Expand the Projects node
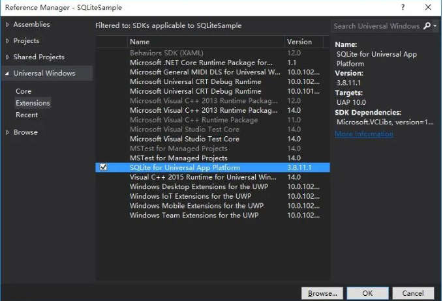This screenshot has width=443, height=301. click(7, 41)
